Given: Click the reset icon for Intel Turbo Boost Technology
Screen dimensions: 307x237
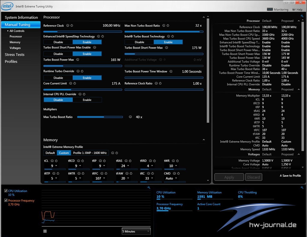Looking at the screenshot, I should click(x=172, y=36).
